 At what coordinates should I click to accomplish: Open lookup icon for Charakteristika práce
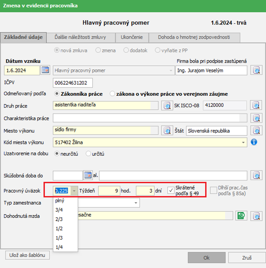256,118
